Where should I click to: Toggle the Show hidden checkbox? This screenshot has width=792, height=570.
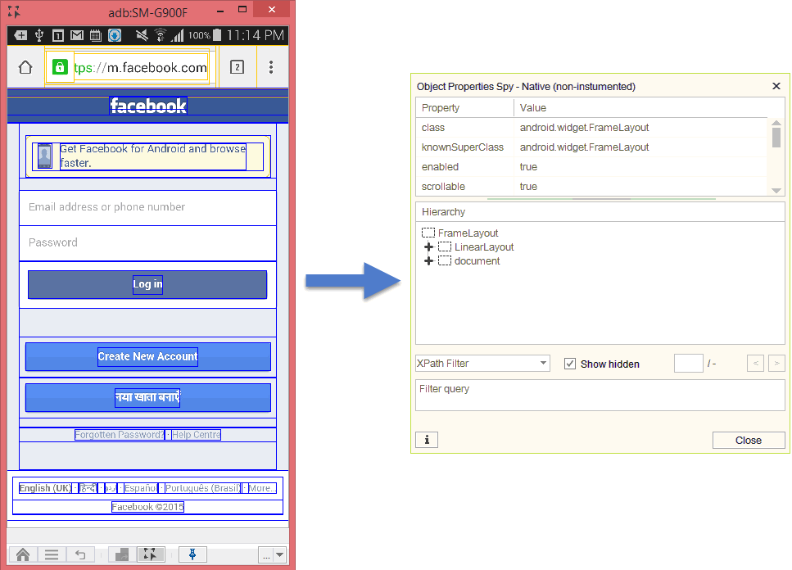point(570,364)
